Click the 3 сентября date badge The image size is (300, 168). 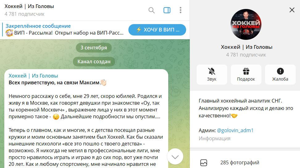point(94,48)
